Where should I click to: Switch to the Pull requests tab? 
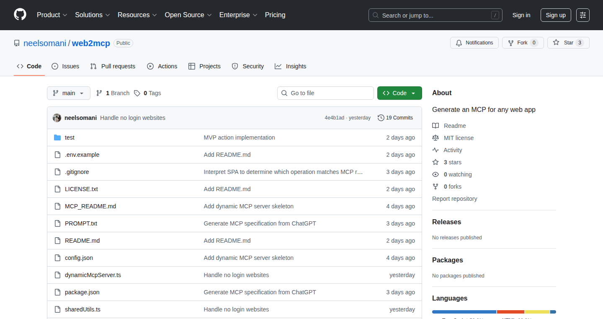coord(113,66)
